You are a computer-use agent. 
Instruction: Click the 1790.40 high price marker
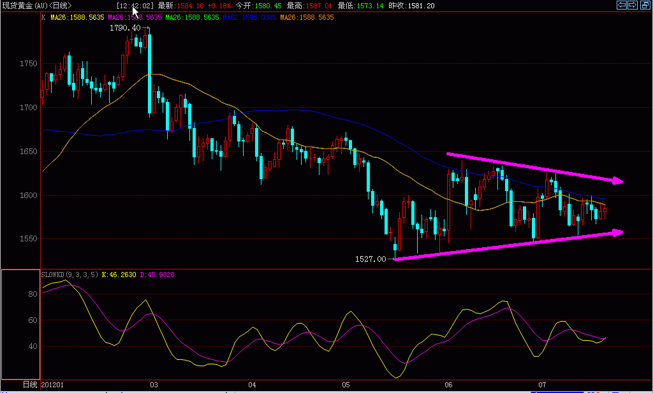pyautogui.click(x=125, y=28)
